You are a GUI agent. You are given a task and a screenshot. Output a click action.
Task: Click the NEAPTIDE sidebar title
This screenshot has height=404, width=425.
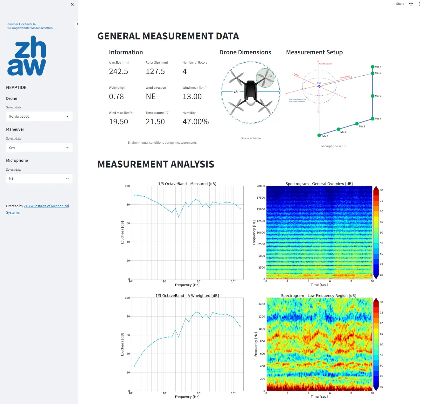(16, 87)
